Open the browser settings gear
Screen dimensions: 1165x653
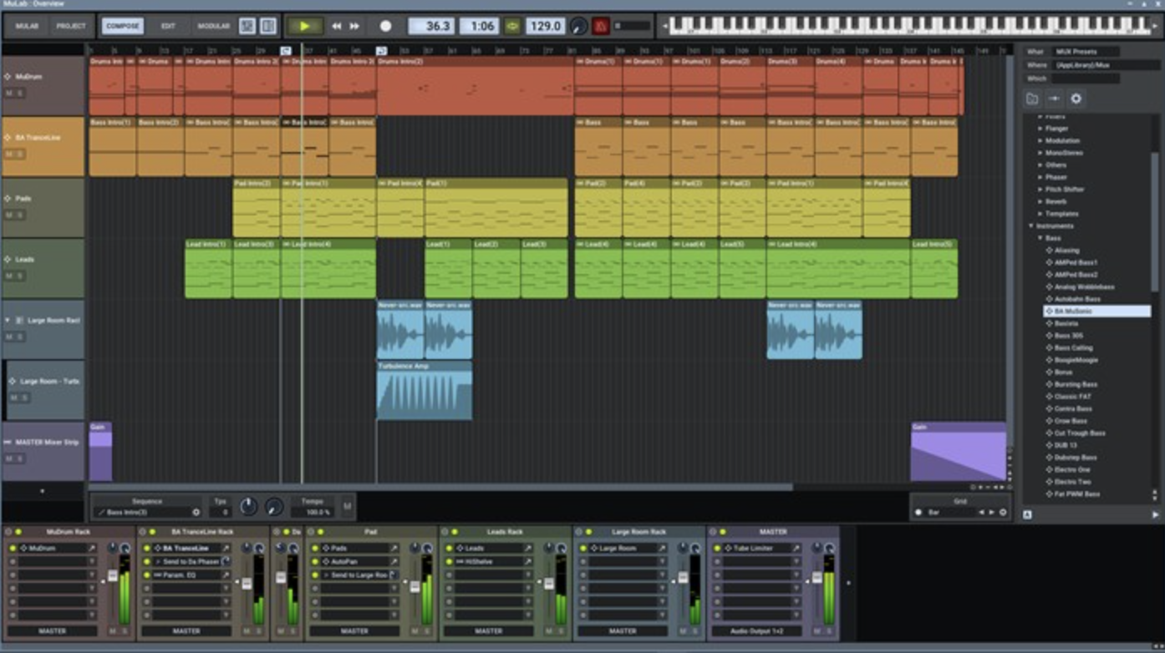click(1076, 99)
